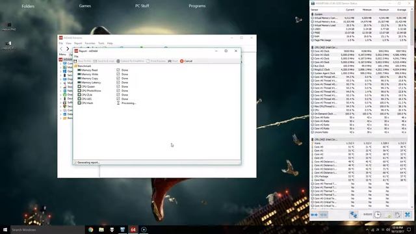Viewport: 416px width, 234px height.
Task: Click the hourglass Processing icon for CPU Hash
Action: tap(118, 103)
